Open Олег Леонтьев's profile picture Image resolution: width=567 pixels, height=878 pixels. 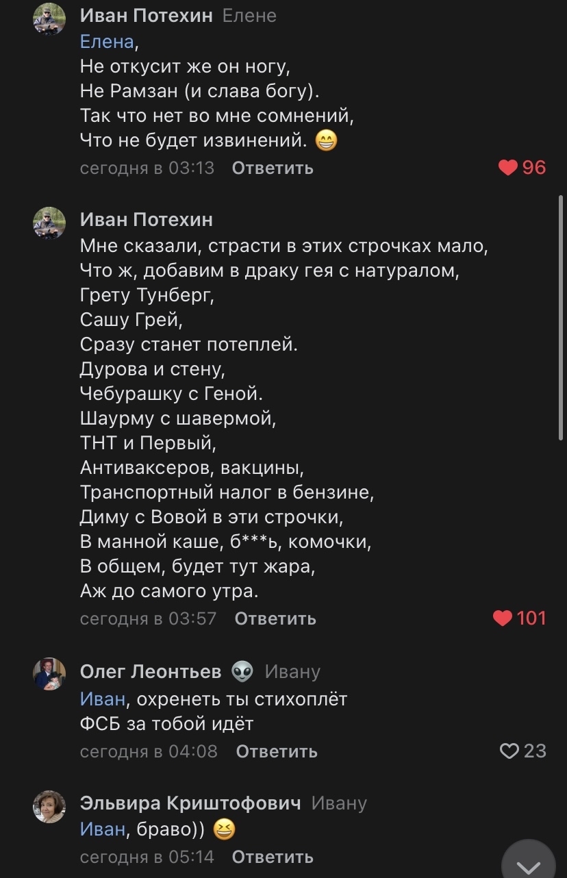[49, 675]
